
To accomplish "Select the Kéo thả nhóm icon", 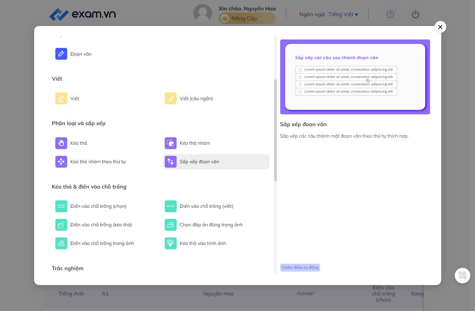I will 170,143.
